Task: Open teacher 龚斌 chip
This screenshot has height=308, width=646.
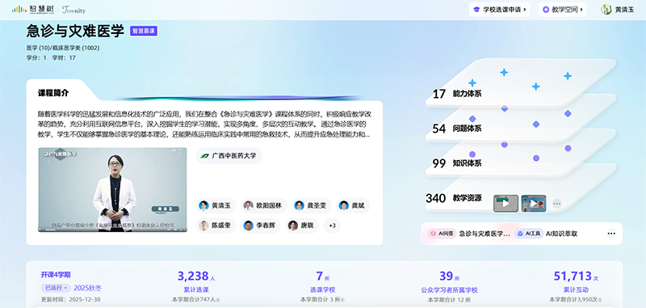Action: [x=353, y=205]
